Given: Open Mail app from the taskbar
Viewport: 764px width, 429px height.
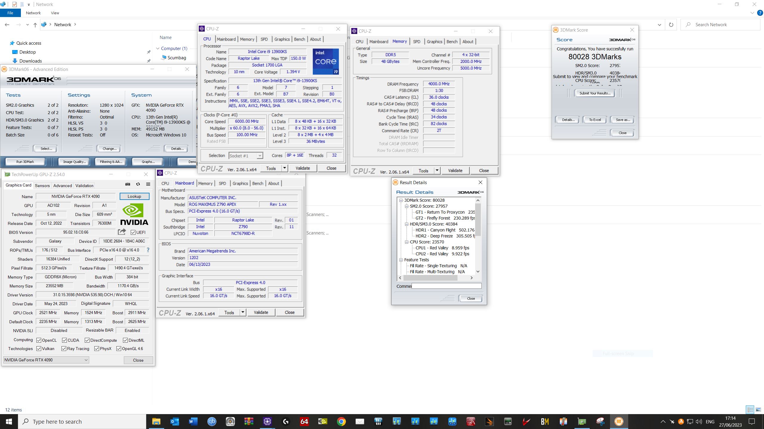Looking at the screenshot, I should (x=360, y=422).
